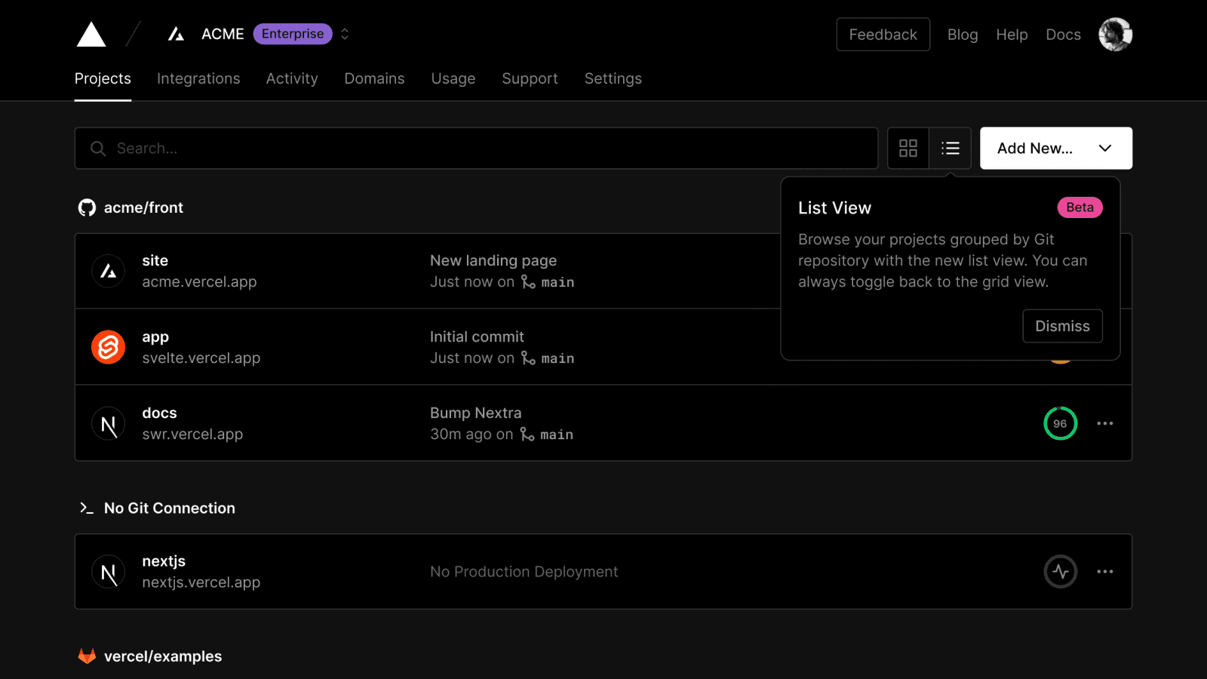Click the docs project Next.js icon
The width and height of the screenshot is (1207, 679).
pos(109,424)
